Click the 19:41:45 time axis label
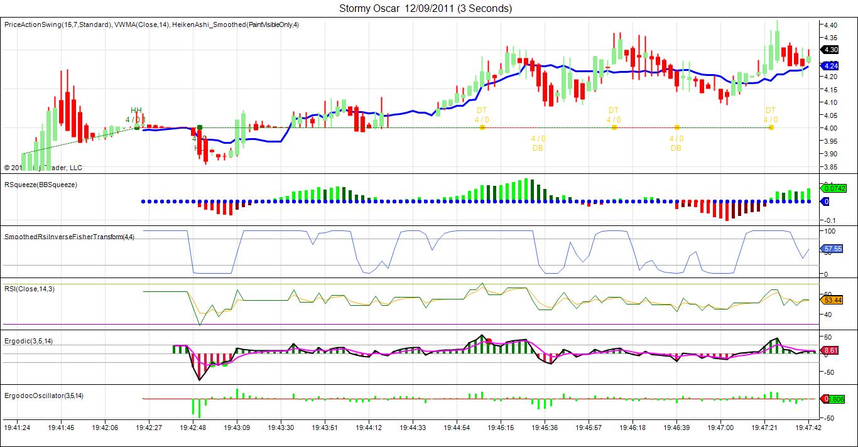Image resolution: width=858 pixels, height=447 pixels. click(x=61, y=428)
